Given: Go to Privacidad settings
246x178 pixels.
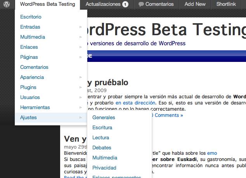Looking at the screenshot, I should tap(104, 168).
